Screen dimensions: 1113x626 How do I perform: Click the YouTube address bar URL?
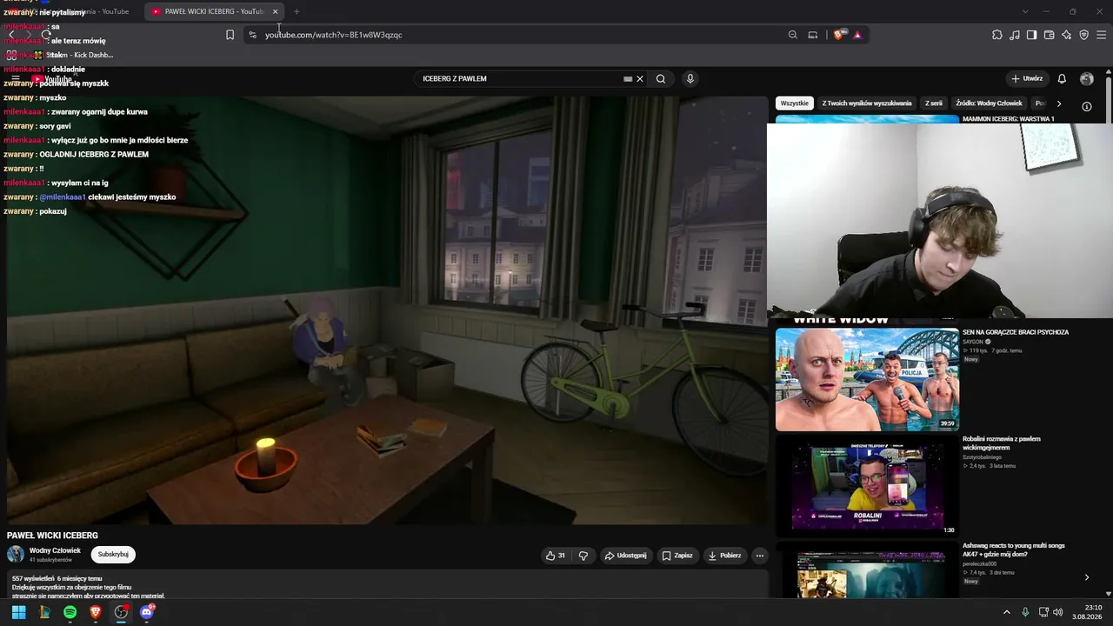tap(334, 35)
